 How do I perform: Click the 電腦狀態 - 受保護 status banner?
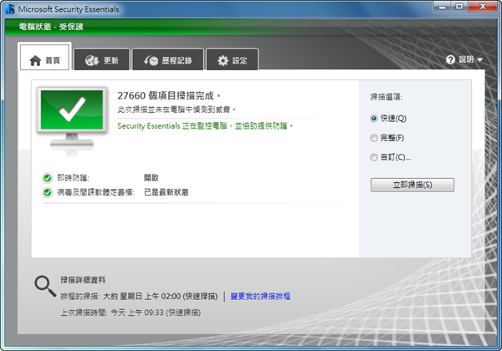pyautogui.click(x=51, y=27)
